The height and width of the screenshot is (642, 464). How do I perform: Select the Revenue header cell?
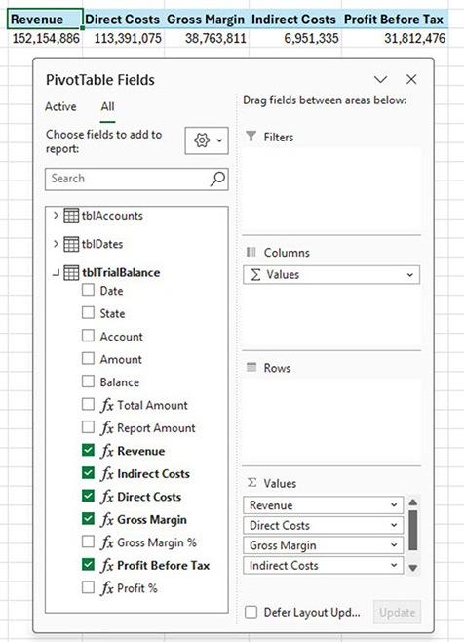click(45, 20)
